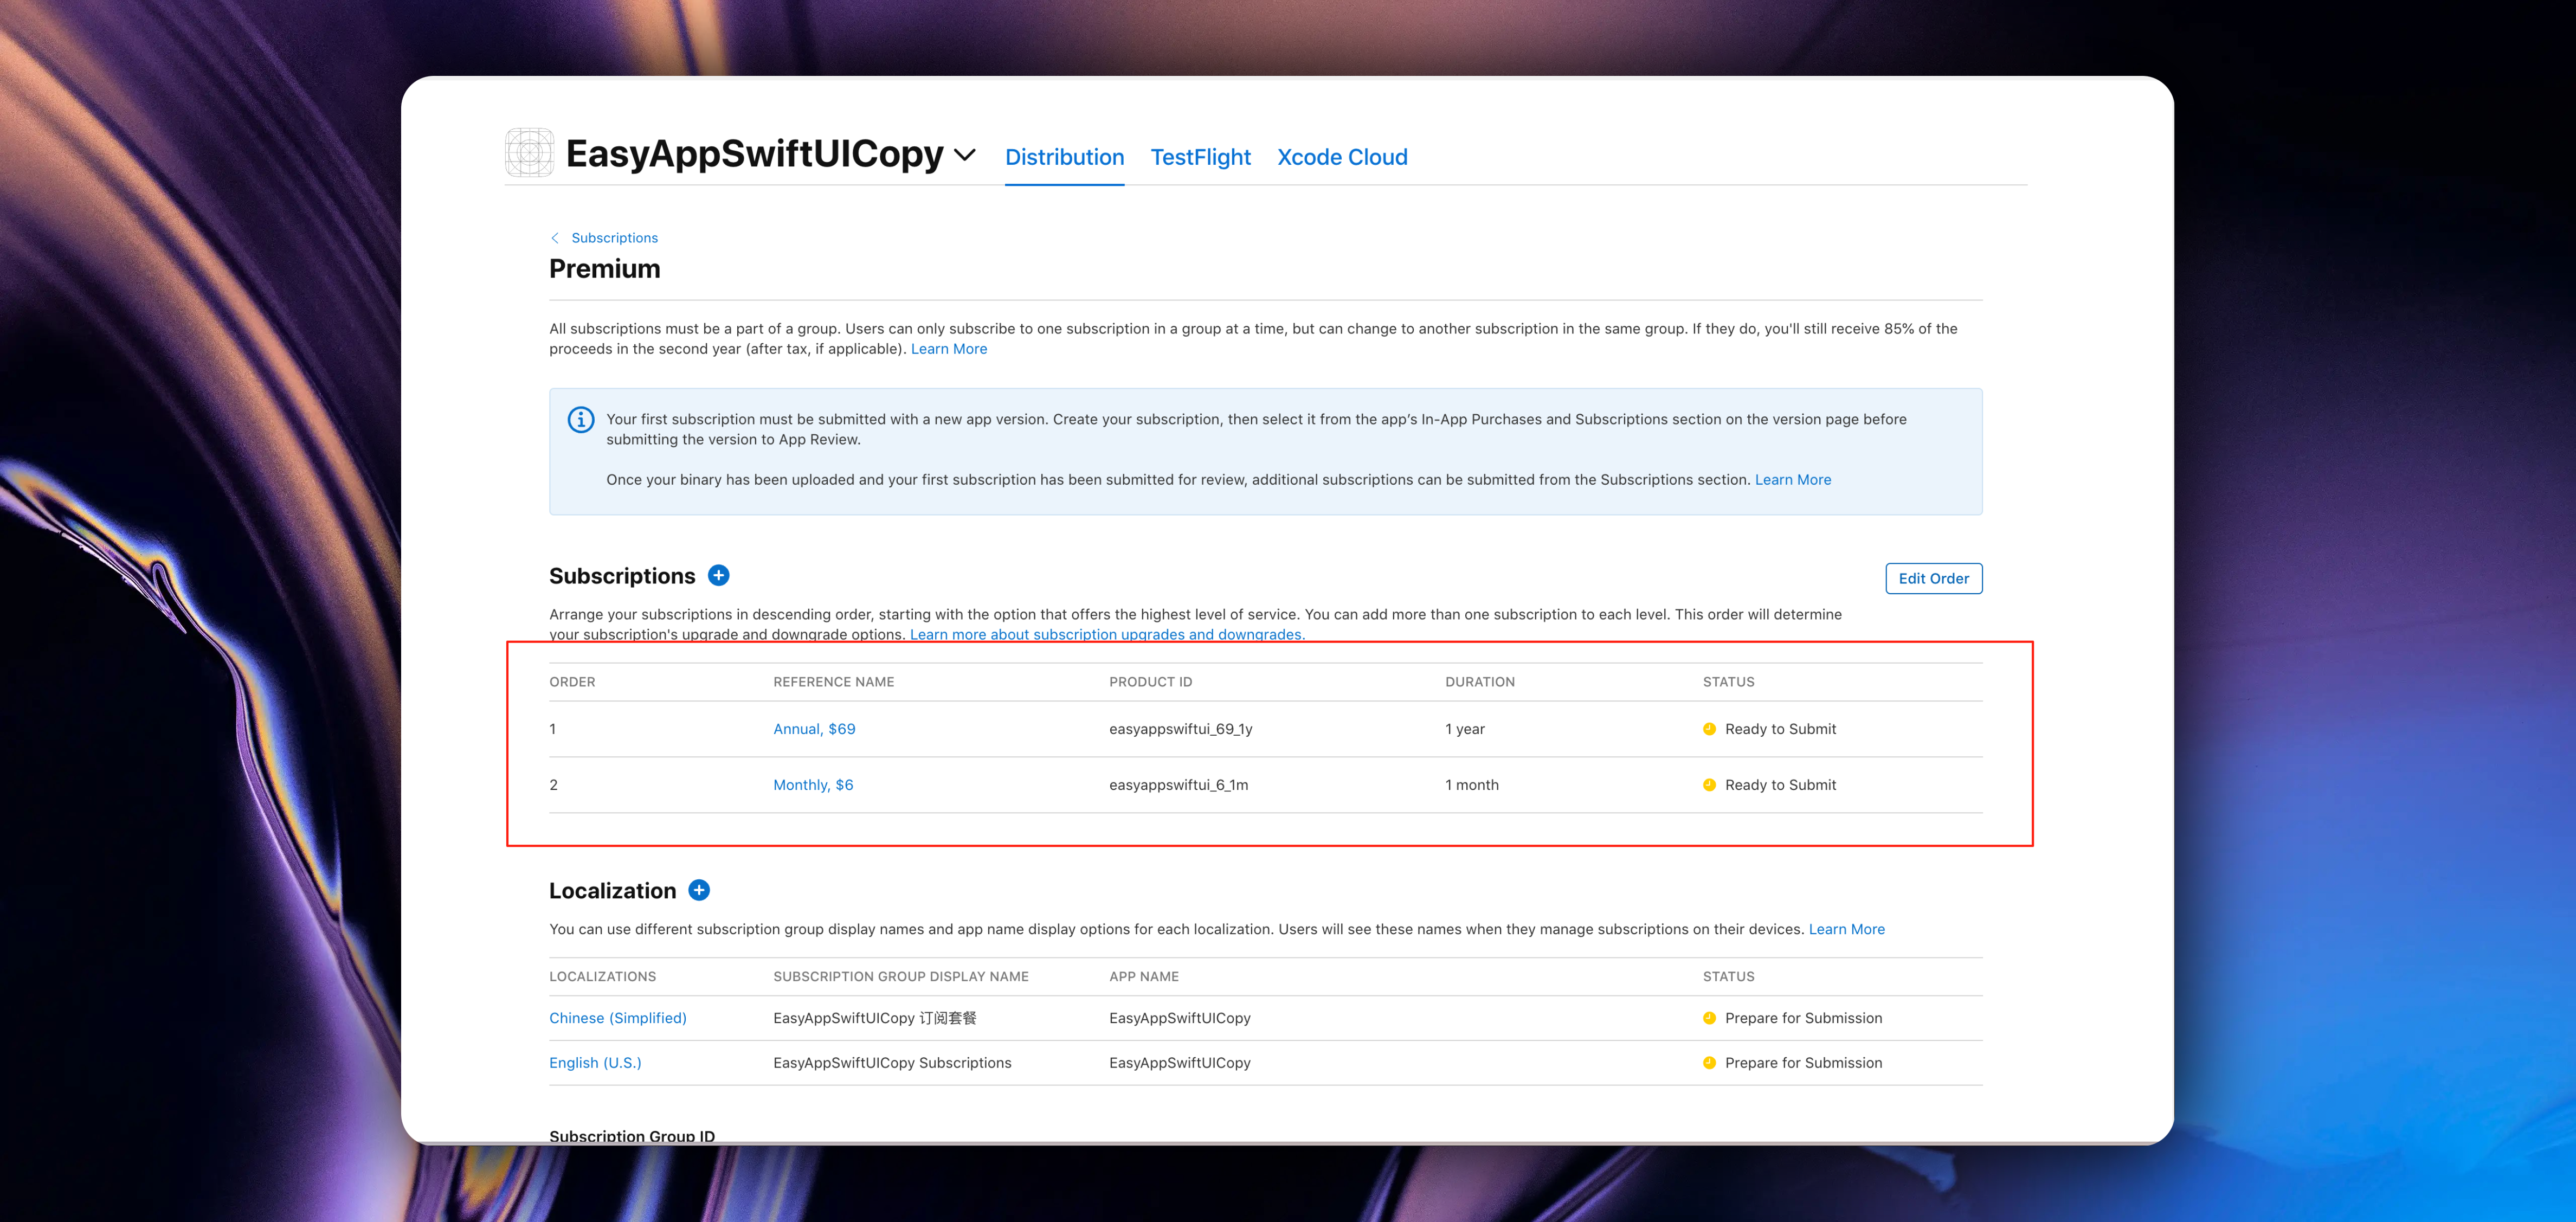Click the EasyAppSwiftUICopy app icon

[x=529, y=153]
